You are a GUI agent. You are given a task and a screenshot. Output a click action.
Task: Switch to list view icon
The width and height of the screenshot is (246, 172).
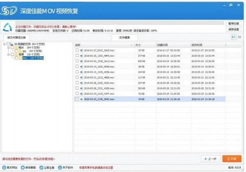tap(233, 37)
